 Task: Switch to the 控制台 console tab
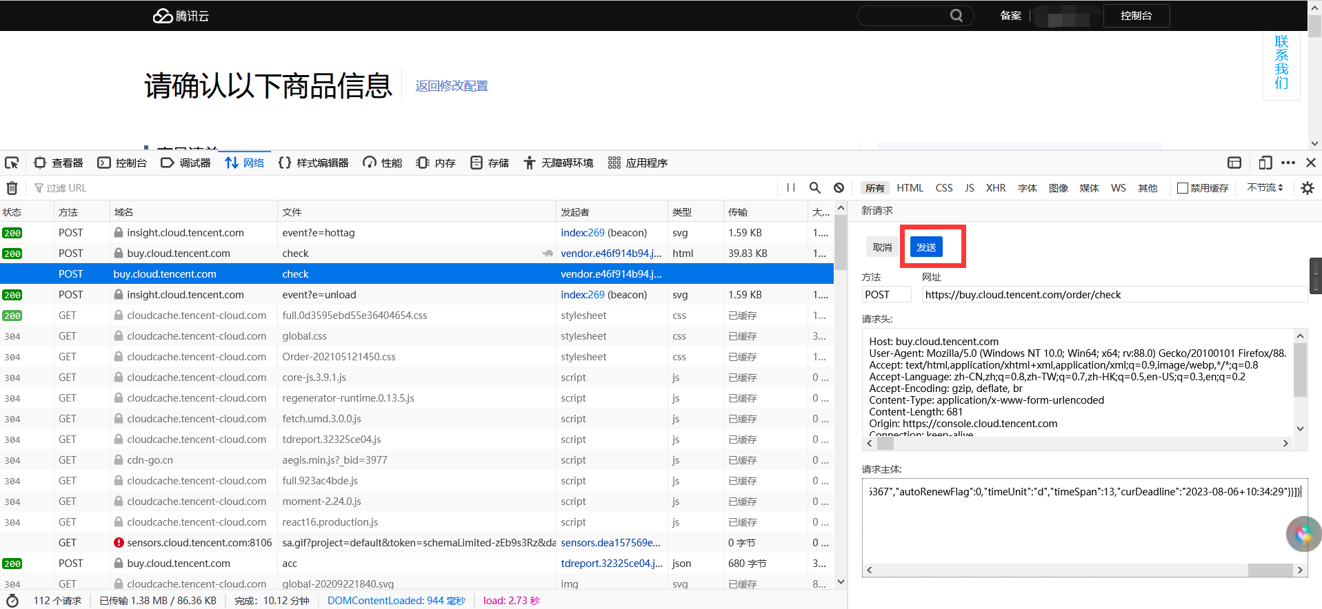point(122,163)
